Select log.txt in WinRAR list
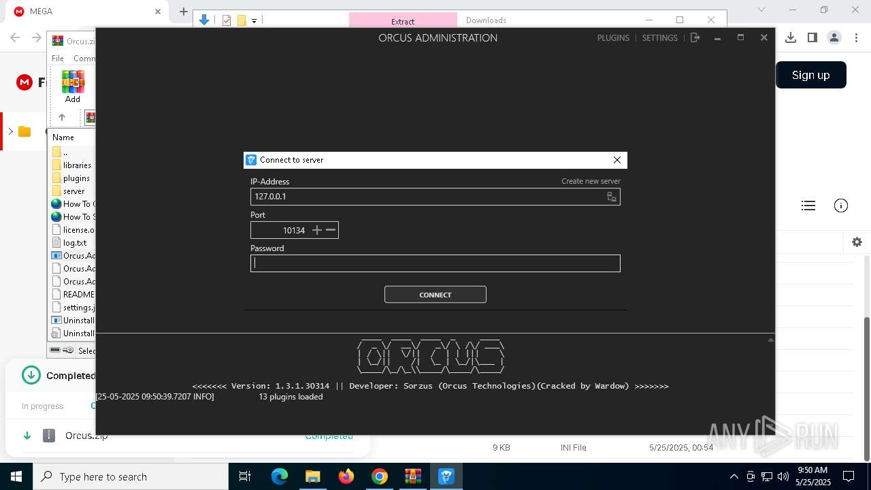Viewport: 871px width, 490px height. 69,243
